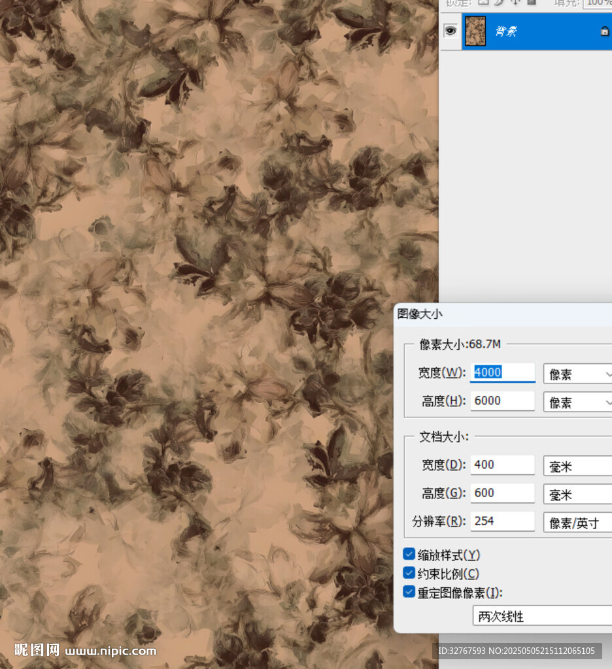Hide the 背景 layer using eye icon
The height and width of the screenshot is (669, 612).
click(450, 31)
